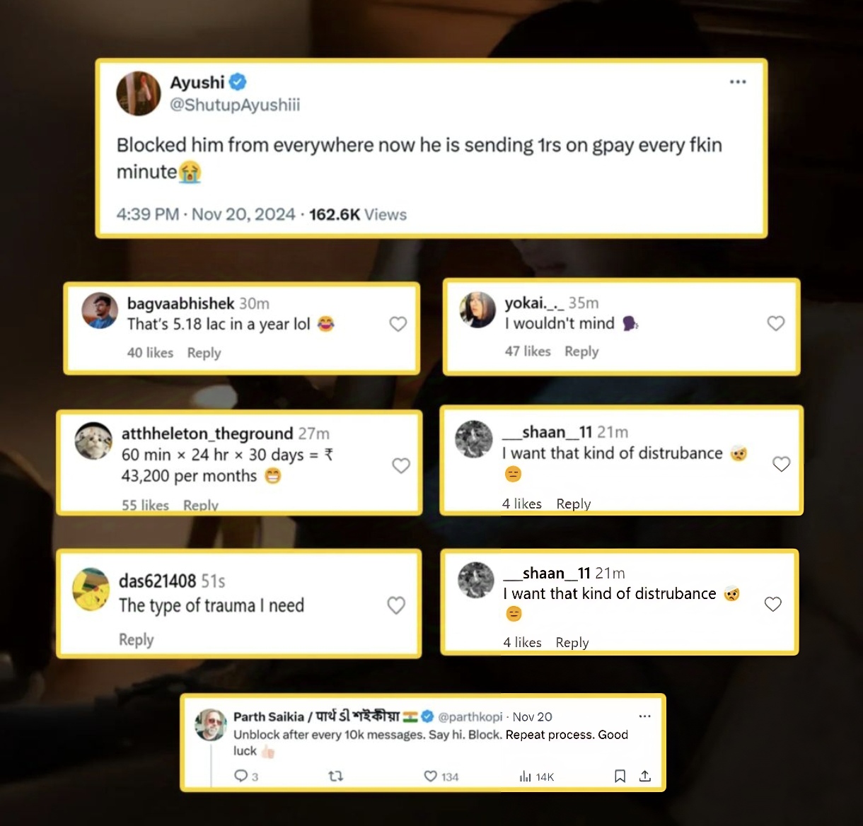863x826 pixels.
Task: Like bagvaabhishek's comment with heart icon
Action: pyautogui.click(x=398, y=324)
